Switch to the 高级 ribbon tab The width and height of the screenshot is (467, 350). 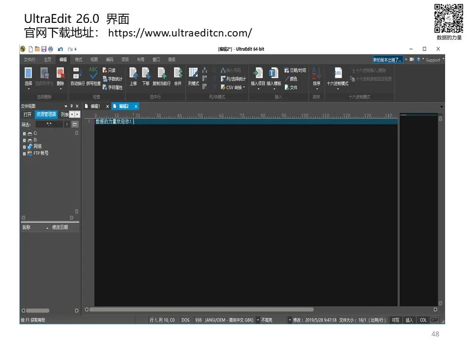coord(172,59)
